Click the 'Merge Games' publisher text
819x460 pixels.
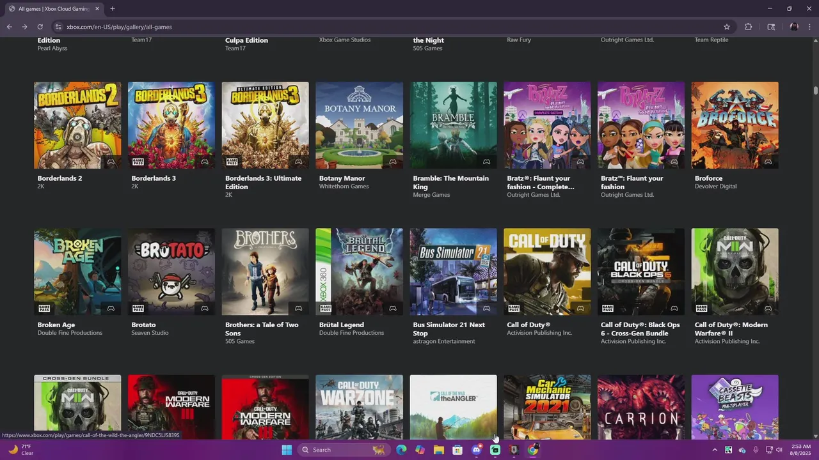[x=431, y=195]
